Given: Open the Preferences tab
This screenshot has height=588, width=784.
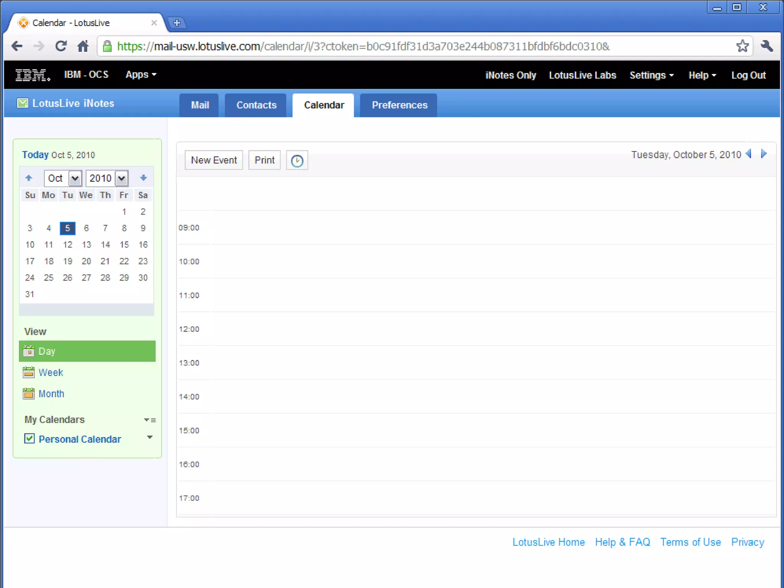Looking at the screenshot, I should click(x=399, y=105).
